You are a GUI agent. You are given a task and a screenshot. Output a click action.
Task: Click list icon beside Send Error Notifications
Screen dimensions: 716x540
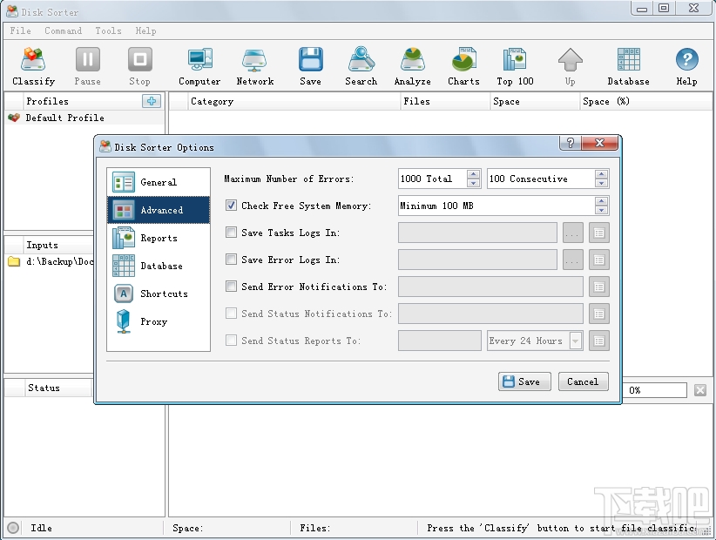point(599,287)
